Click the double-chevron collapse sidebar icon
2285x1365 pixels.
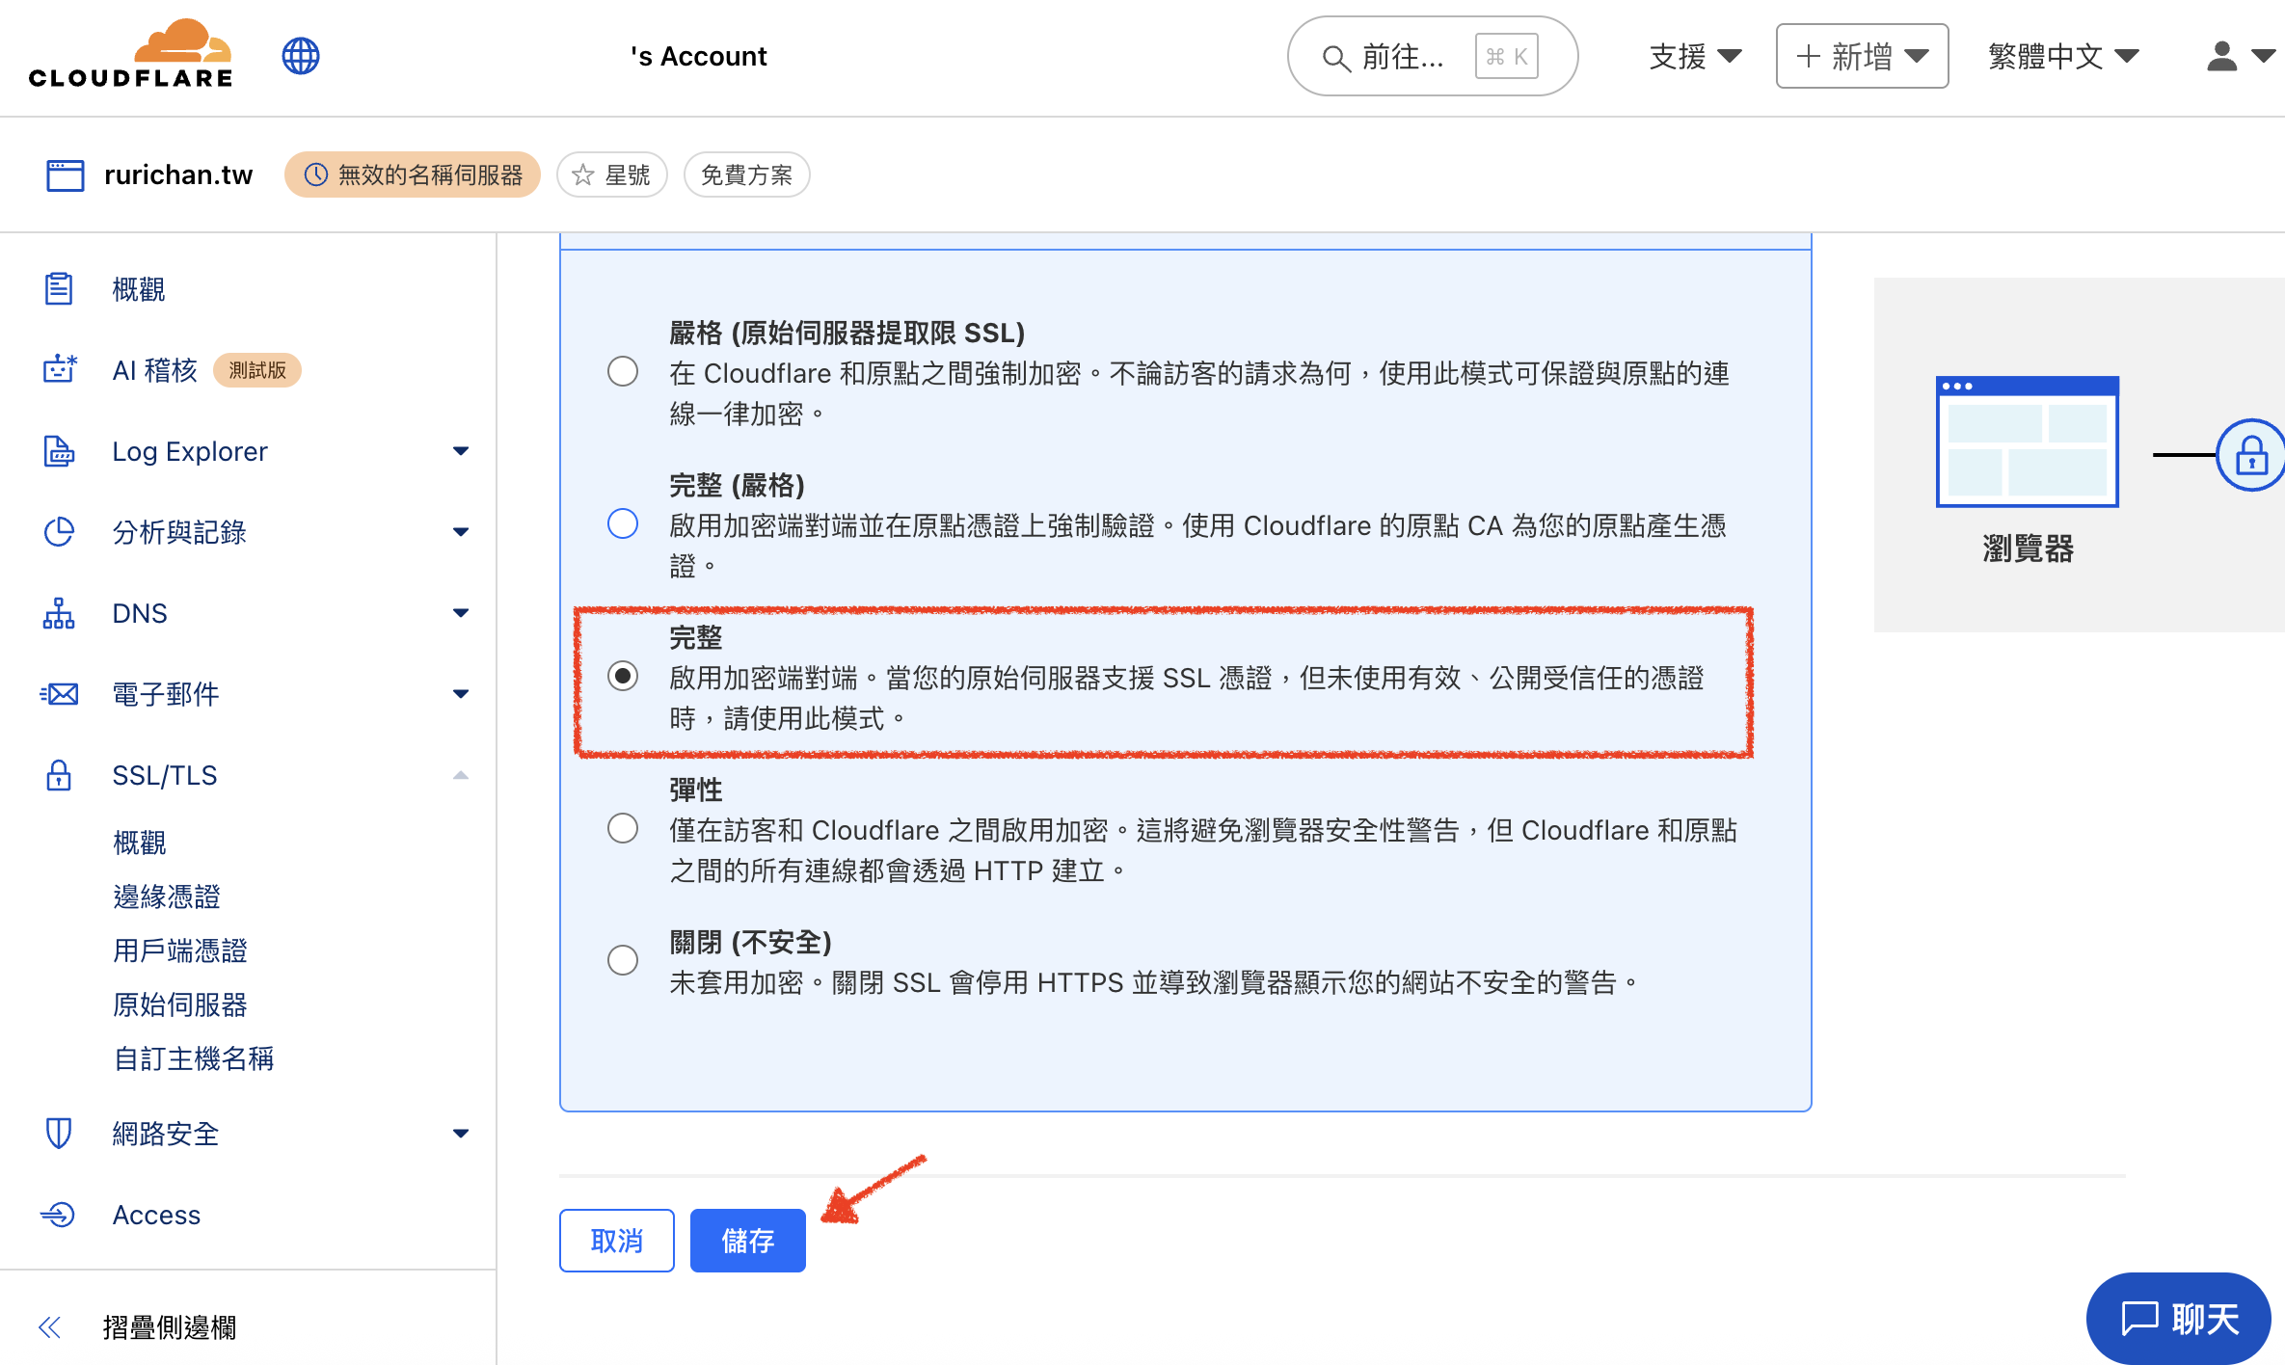click(49, 1327)
